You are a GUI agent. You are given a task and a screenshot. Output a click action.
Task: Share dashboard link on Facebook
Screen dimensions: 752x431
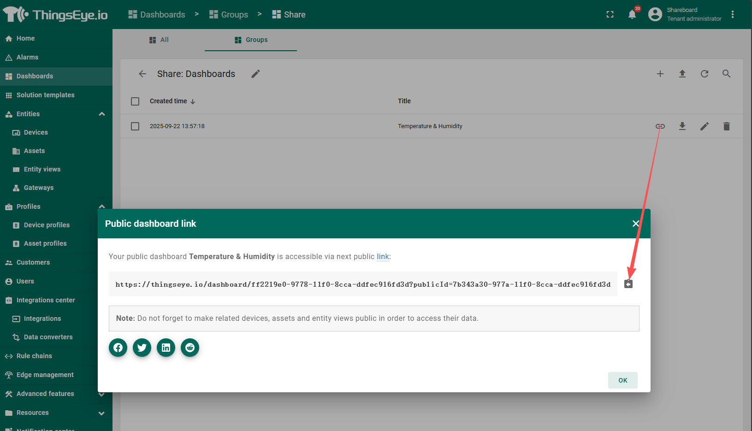(x=118, y=348)
